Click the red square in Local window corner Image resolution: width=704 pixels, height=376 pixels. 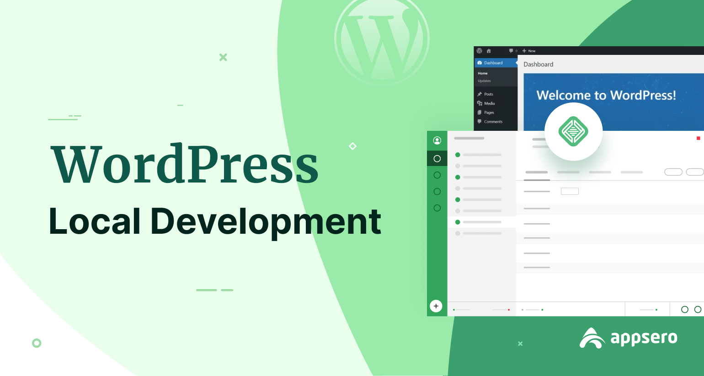(698, 138)
